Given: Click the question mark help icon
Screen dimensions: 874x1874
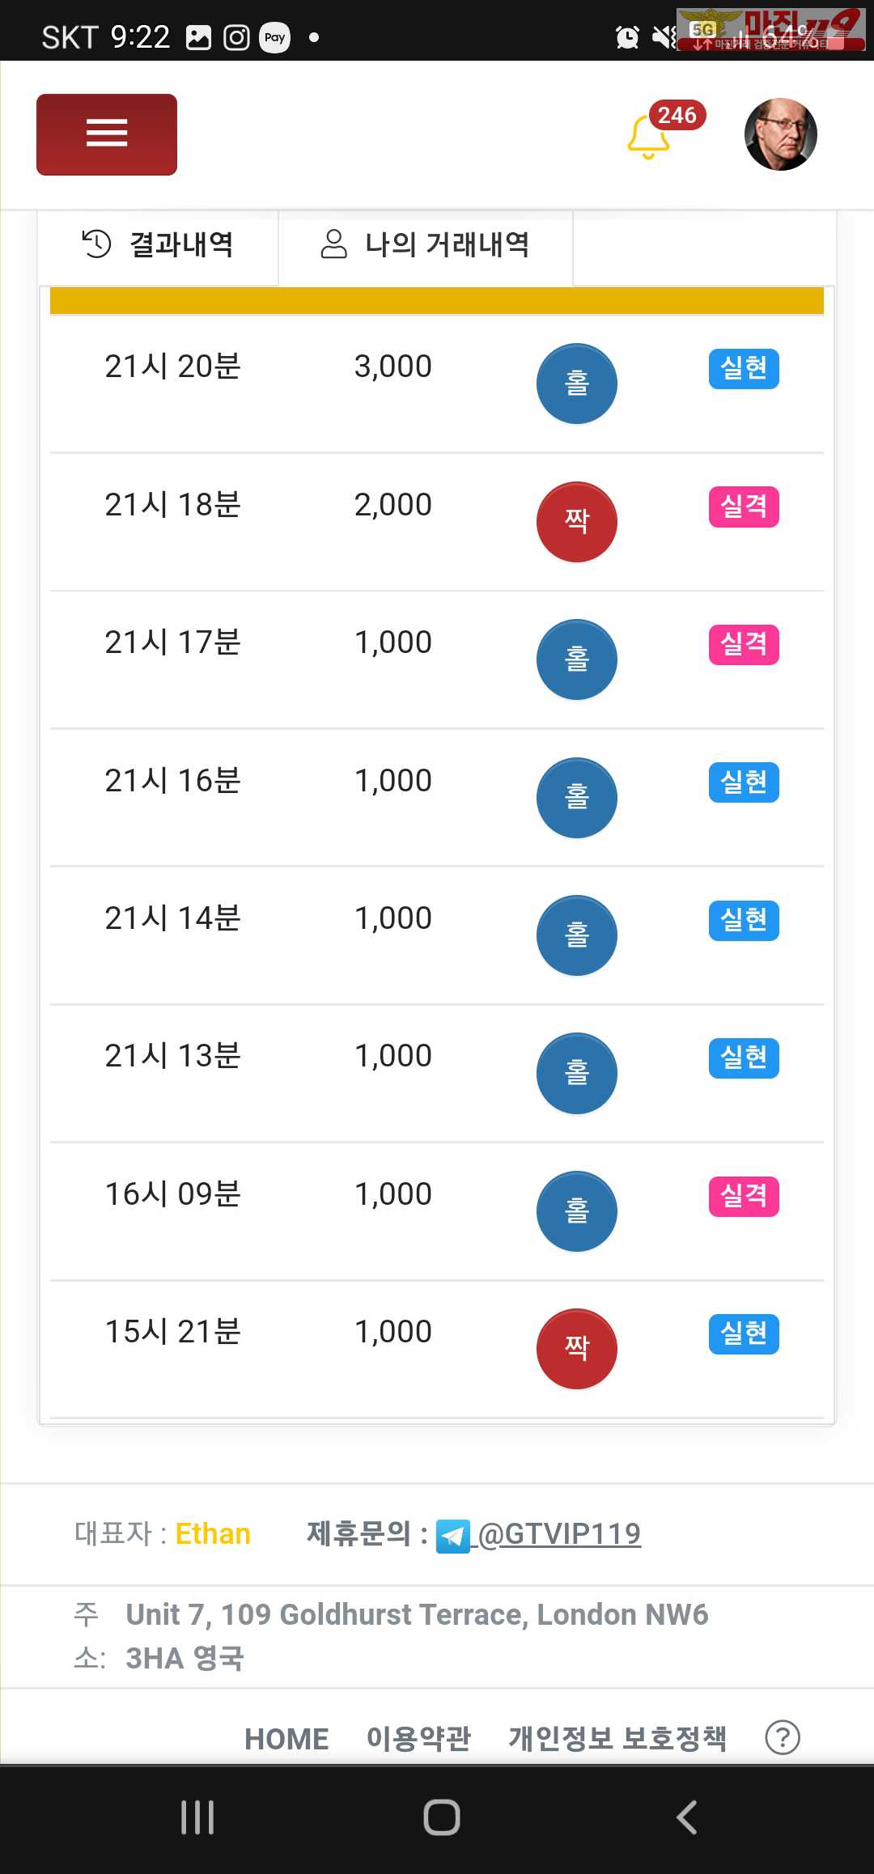Looking at the screenshot, I should coord(783,1737).
